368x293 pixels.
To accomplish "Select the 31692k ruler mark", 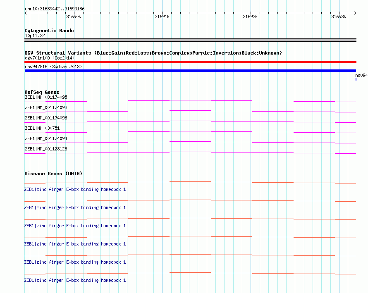I will coord(250,17).
